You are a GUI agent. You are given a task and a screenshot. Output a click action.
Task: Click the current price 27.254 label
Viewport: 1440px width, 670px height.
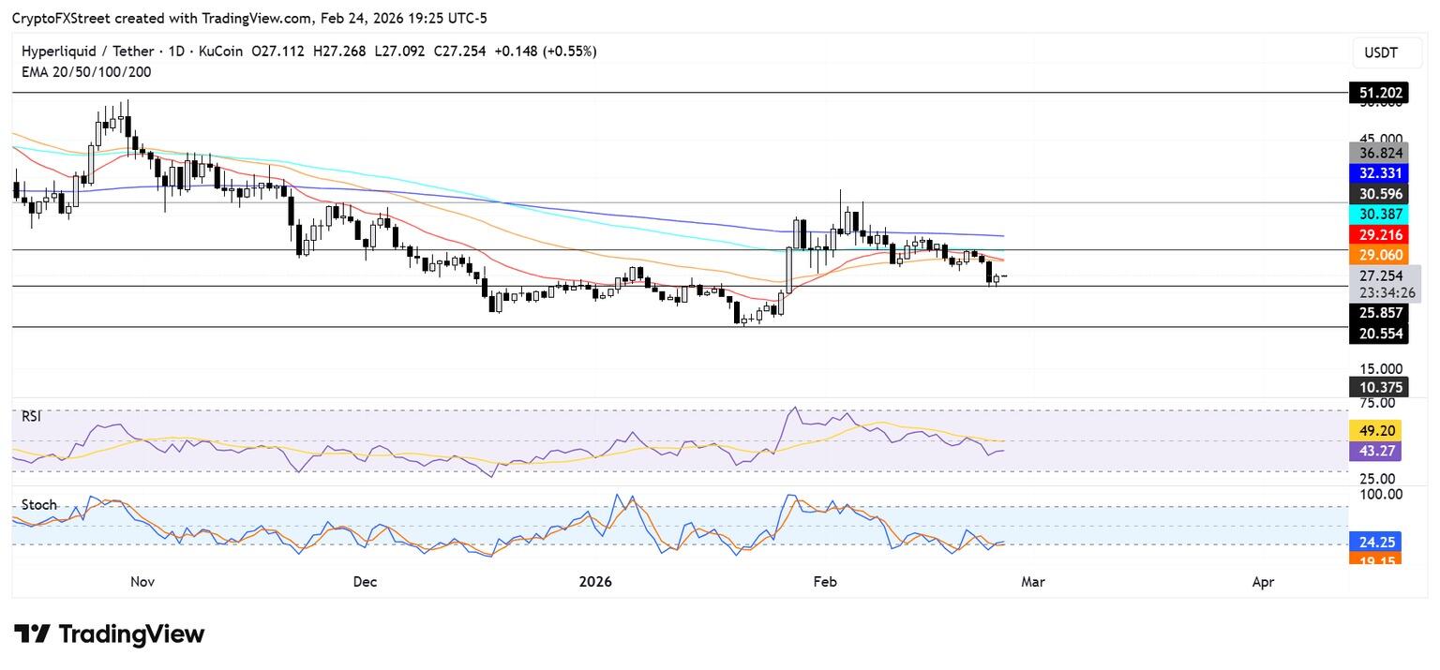[1378, 275]
